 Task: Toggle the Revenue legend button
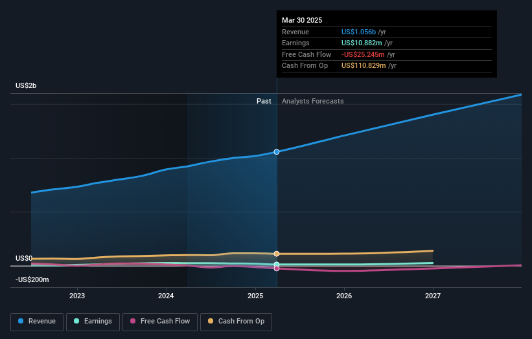tap(37, 322)
